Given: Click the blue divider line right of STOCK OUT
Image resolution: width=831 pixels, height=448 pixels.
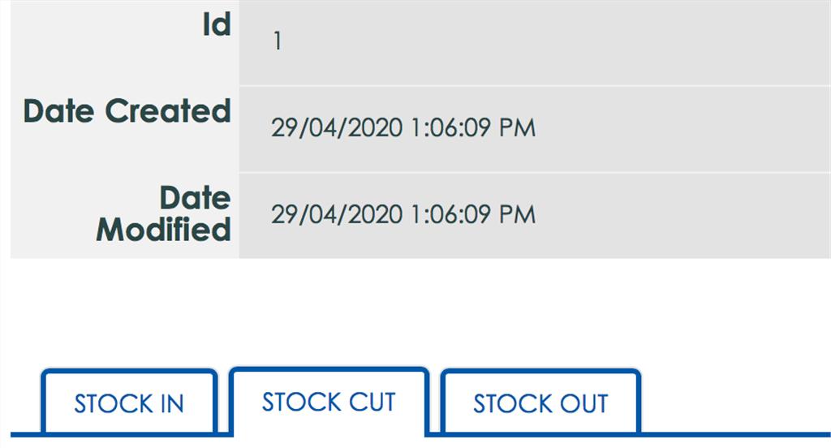Looking at the screenshot, I should pyautogui.click(x=730, y=435).
